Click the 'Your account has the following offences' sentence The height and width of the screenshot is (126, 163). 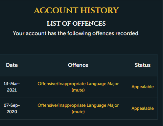76,33
